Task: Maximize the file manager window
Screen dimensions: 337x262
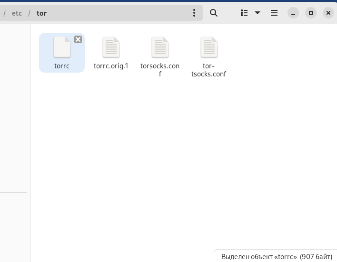Action: [x=311, y=13]
